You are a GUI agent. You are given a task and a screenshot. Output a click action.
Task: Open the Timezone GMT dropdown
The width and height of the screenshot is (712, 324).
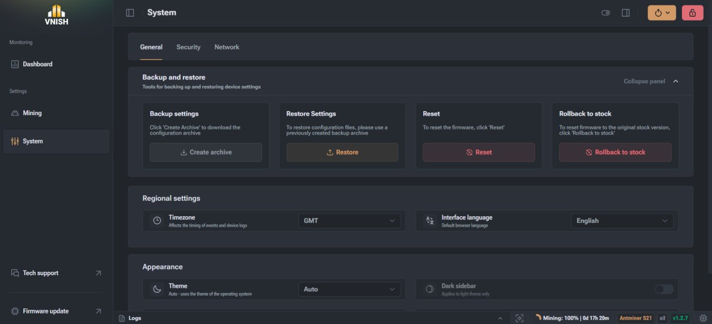click(349, 221)
